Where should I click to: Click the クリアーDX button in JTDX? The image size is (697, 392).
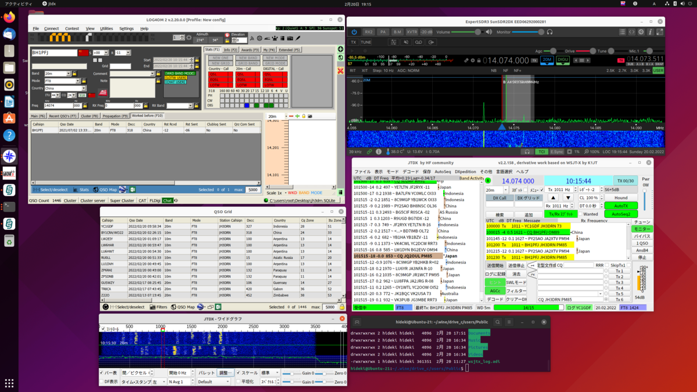516,299
